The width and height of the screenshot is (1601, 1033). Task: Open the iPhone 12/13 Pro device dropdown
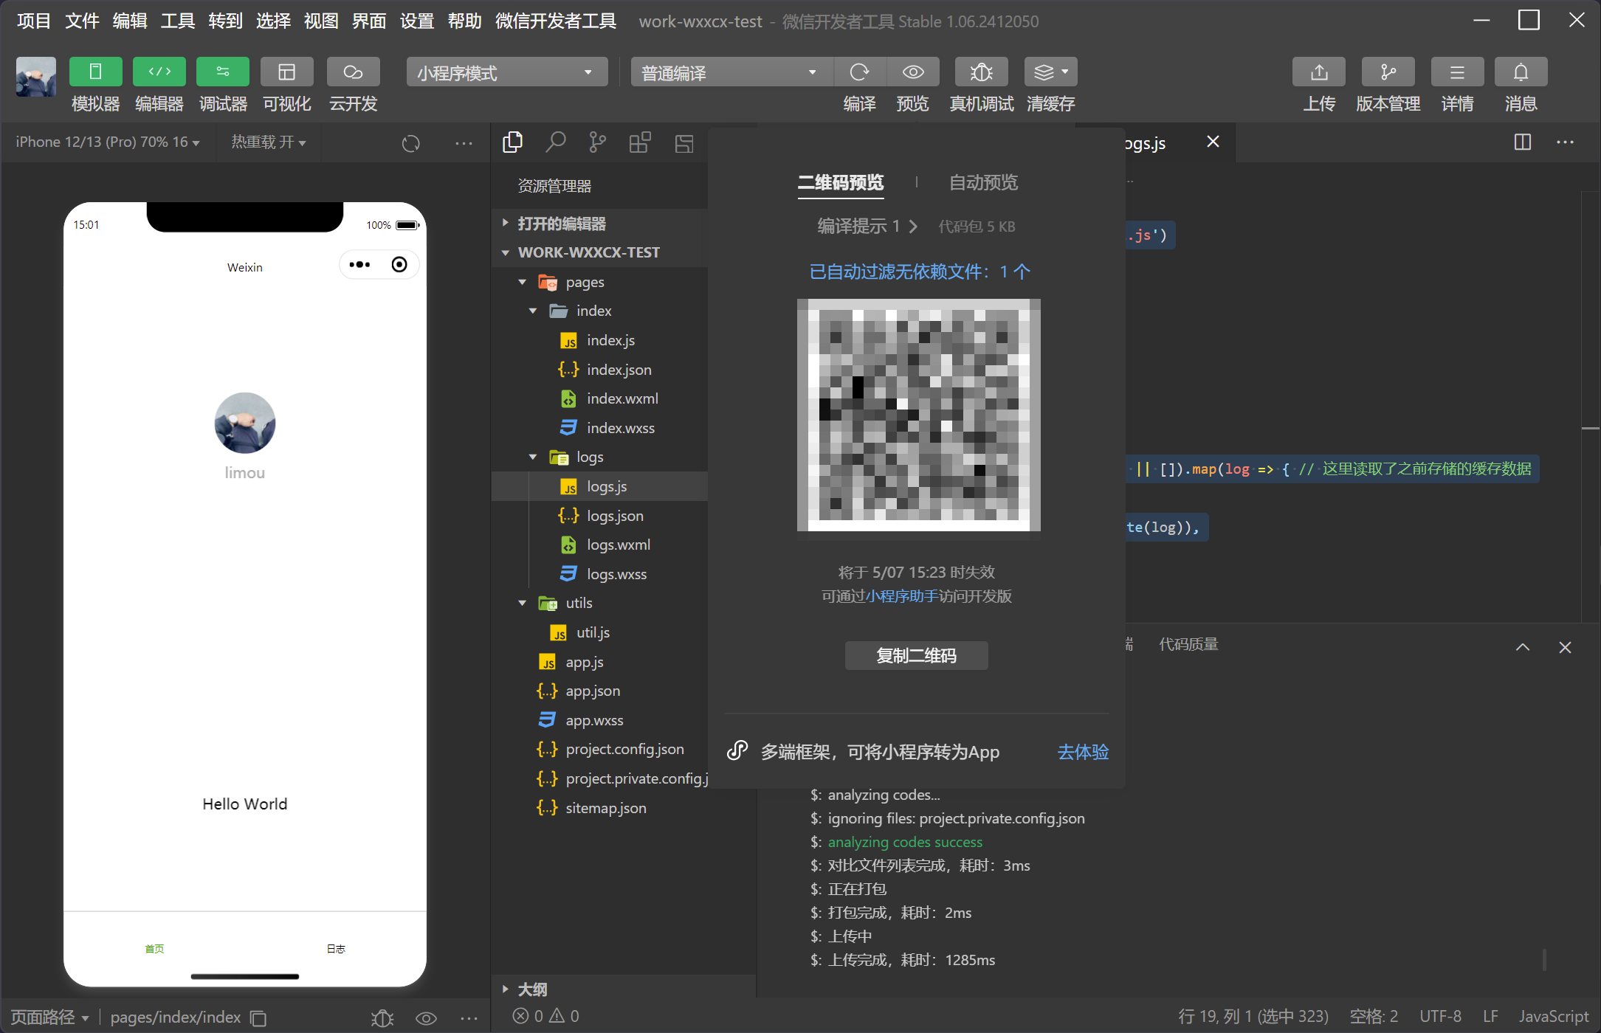pos(108,142)
